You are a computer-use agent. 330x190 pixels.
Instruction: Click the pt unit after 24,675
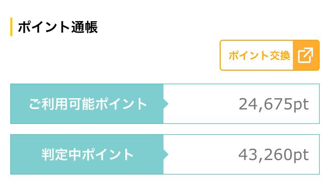click(301, 105)
